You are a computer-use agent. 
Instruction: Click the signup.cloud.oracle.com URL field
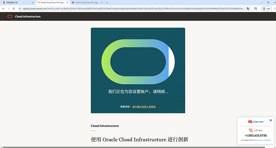point(134,9)
